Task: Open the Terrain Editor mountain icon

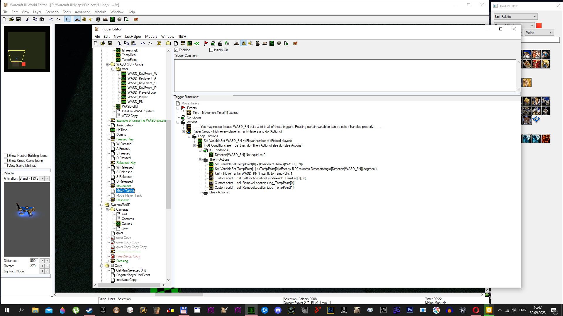Action: (x=236, y=43)
